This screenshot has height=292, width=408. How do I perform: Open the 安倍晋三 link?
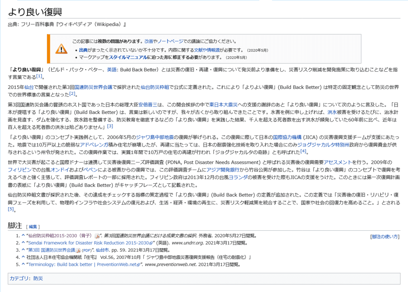point(148,105)
